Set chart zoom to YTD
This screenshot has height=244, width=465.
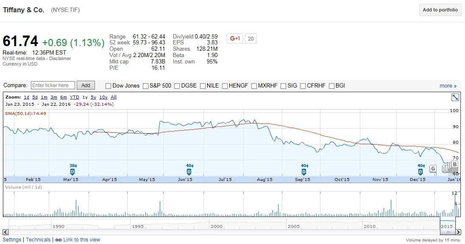75,97
